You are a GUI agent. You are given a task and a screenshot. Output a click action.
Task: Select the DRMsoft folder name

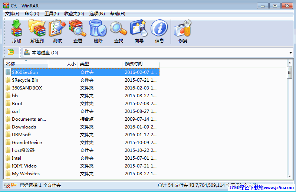(x=22, y=134)
